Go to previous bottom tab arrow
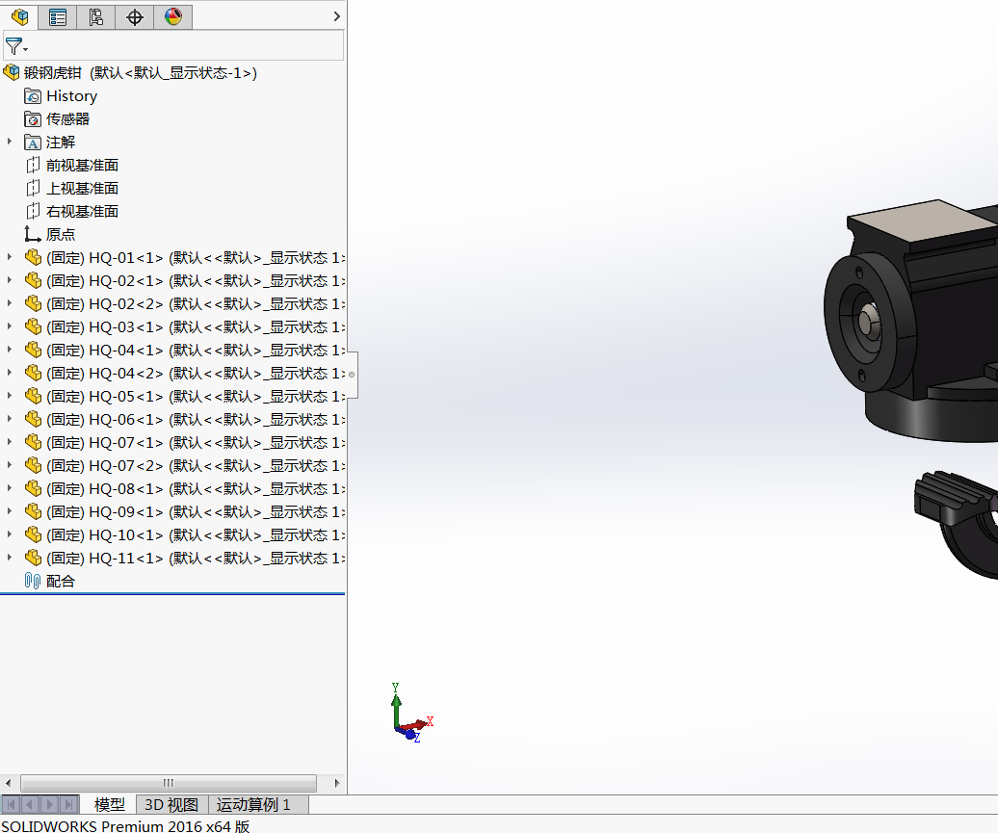 tap(31, 804)
